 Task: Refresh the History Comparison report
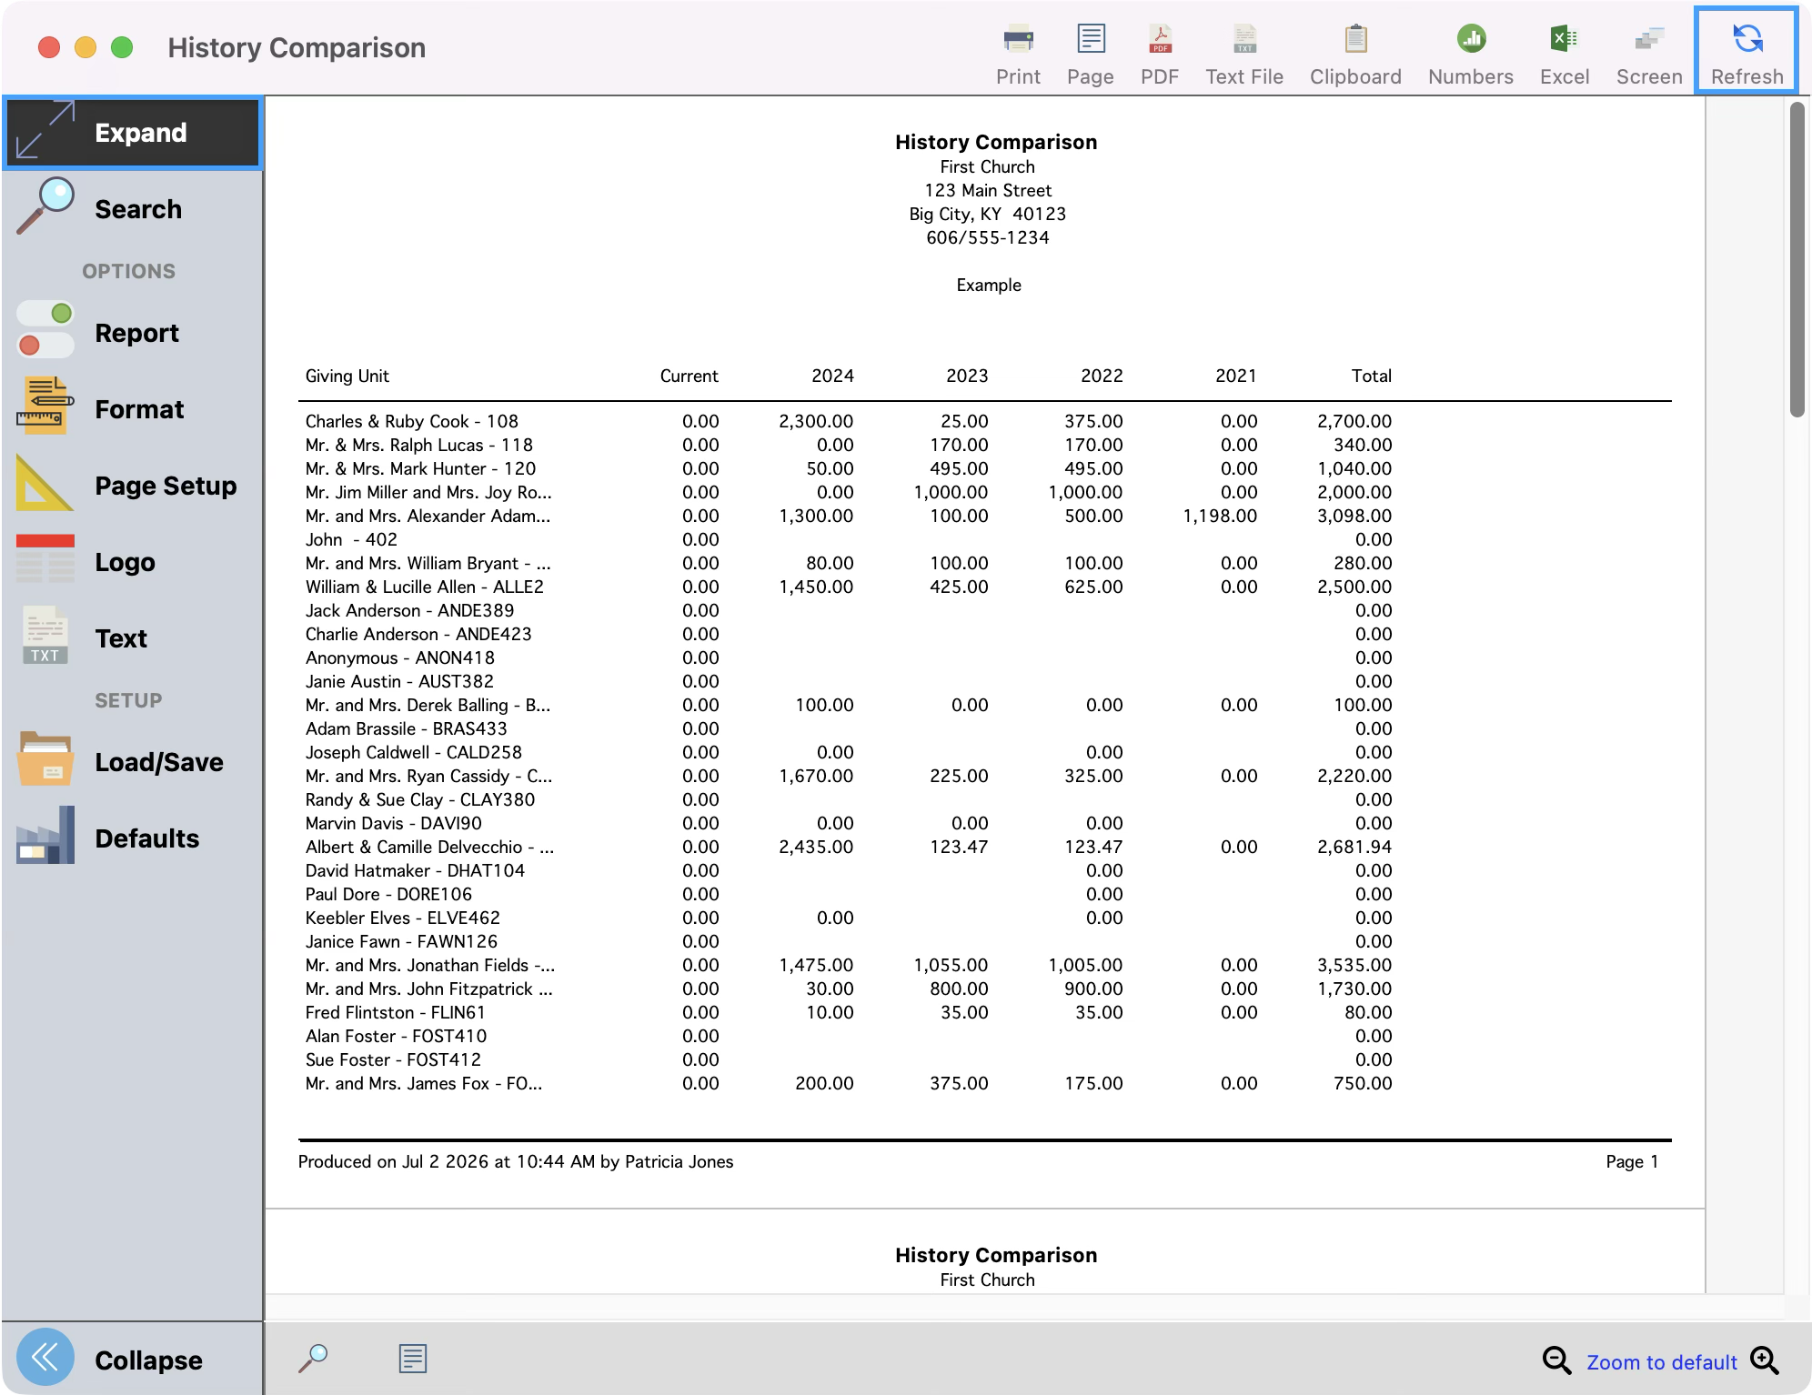1747,51
